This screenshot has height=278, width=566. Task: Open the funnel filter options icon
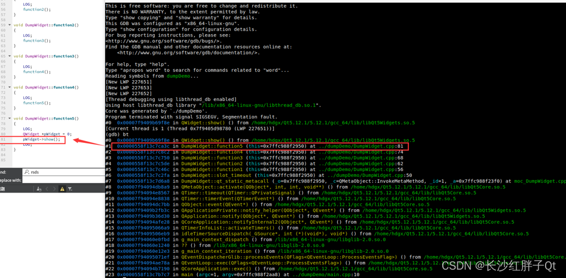click(70, 188)
